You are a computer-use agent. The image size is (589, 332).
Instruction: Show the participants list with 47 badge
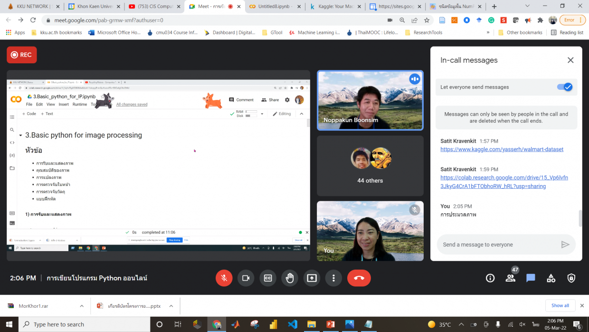[511, 278]
